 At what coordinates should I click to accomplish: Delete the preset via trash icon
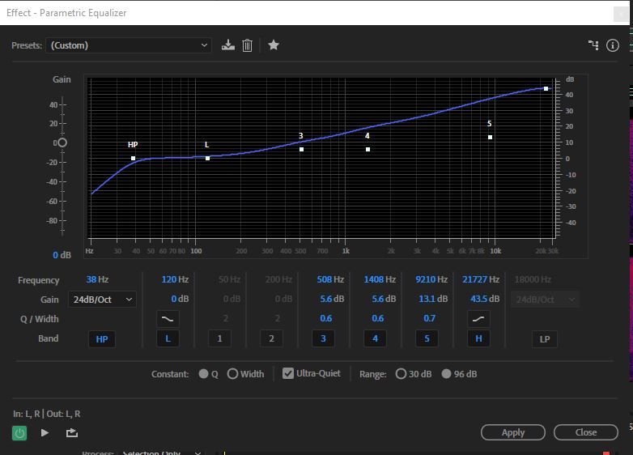(247, 45)
